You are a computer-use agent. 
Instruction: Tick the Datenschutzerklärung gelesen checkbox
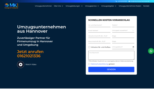coord(89,64)
